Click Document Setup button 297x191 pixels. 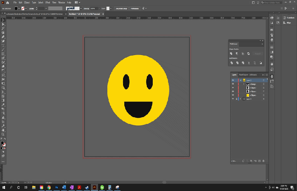(x=121, y=8)
